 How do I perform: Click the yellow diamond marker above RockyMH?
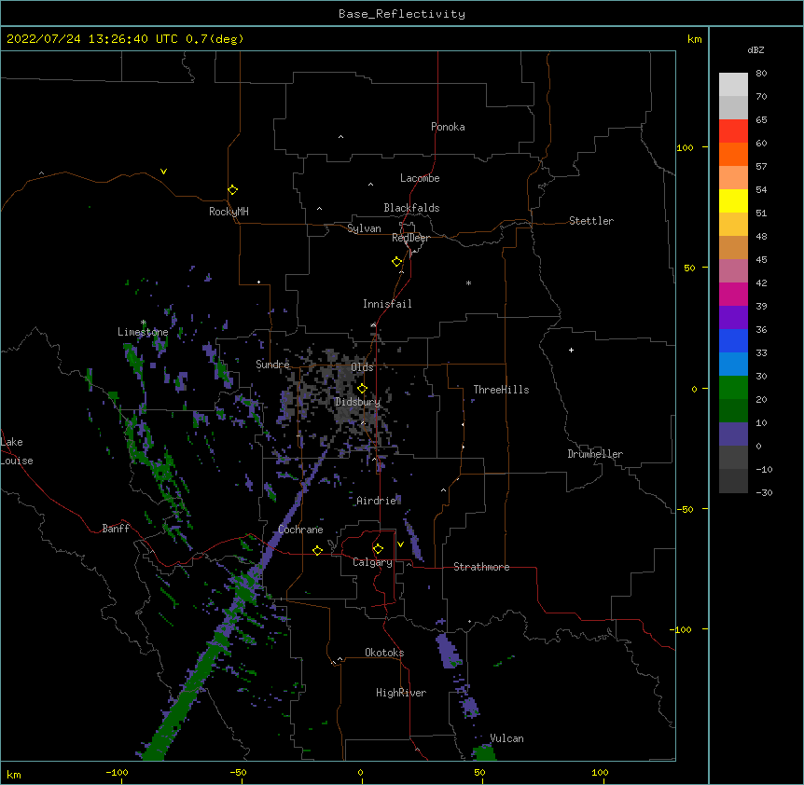point(233,190)
